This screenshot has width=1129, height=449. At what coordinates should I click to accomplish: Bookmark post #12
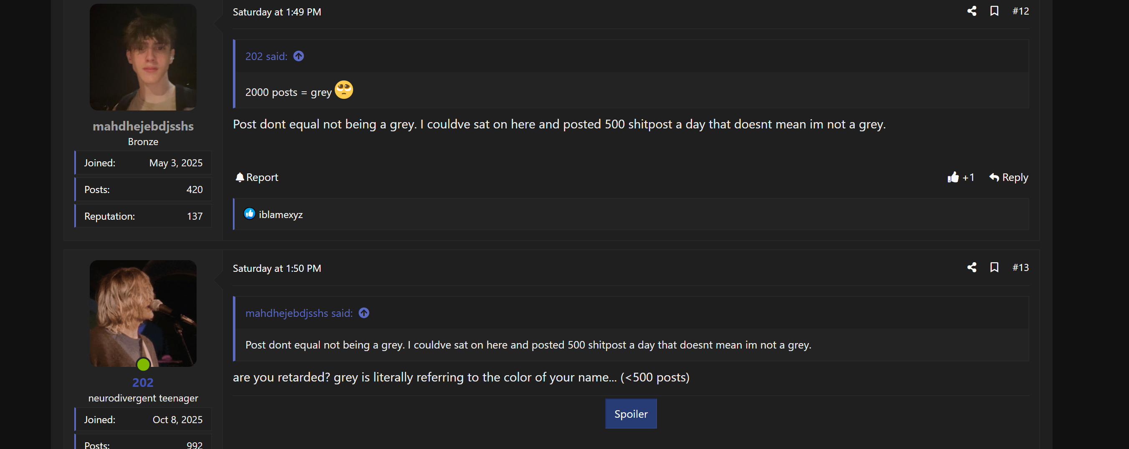pos(994,11)
